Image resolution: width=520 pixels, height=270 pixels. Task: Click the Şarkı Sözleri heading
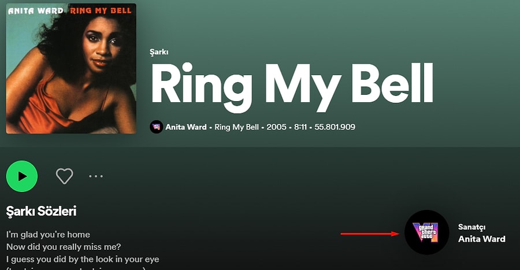42,212
